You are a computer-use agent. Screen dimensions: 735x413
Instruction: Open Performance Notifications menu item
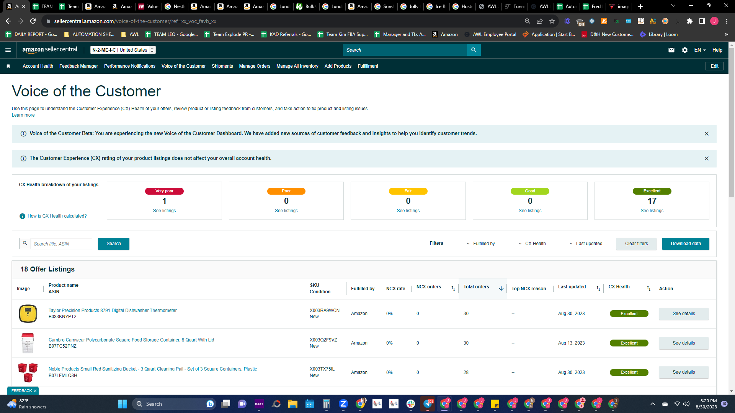pos(130,66)
